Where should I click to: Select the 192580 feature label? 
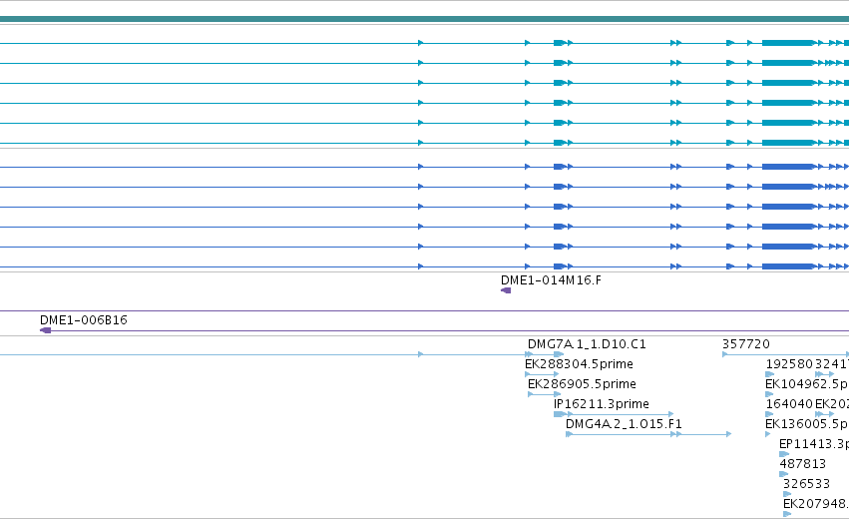coord(789,364)
